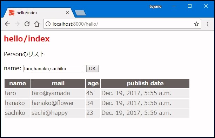Image resolution: width=215 pixels, height=138 pixels.
Task: Close the hello/index tab
Action: [67, 13]
